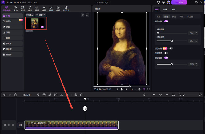The height and width of the screenshot is (134, 205).
Task: Redo the last undone edit
Action: pos(10,95)
